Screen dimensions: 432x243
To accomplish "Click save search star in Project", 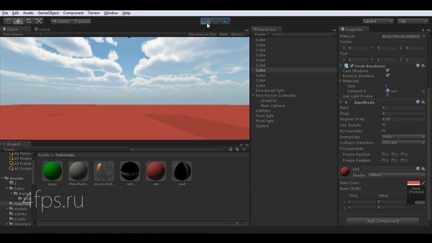I will [244, 149].
